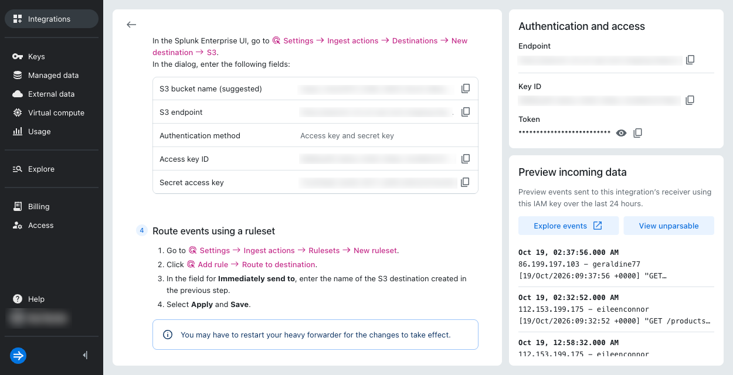This screenshot has height=375, width=733.
Task: Open the Help menu
Action: pos(52,299)
